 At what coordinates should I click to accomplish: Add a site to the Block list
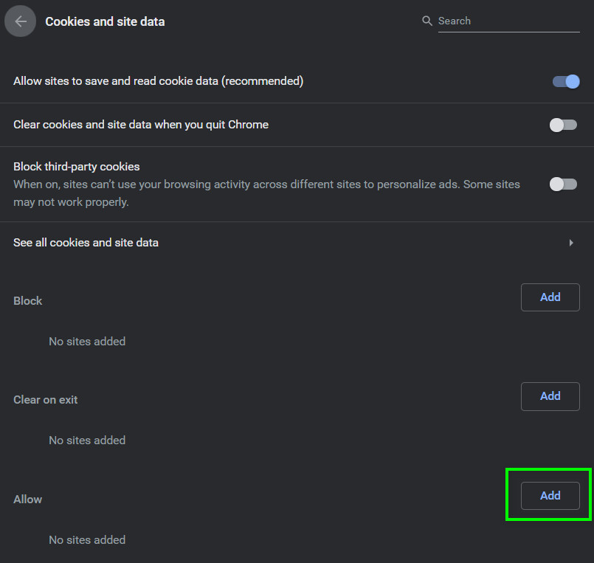tap(550, 297)
